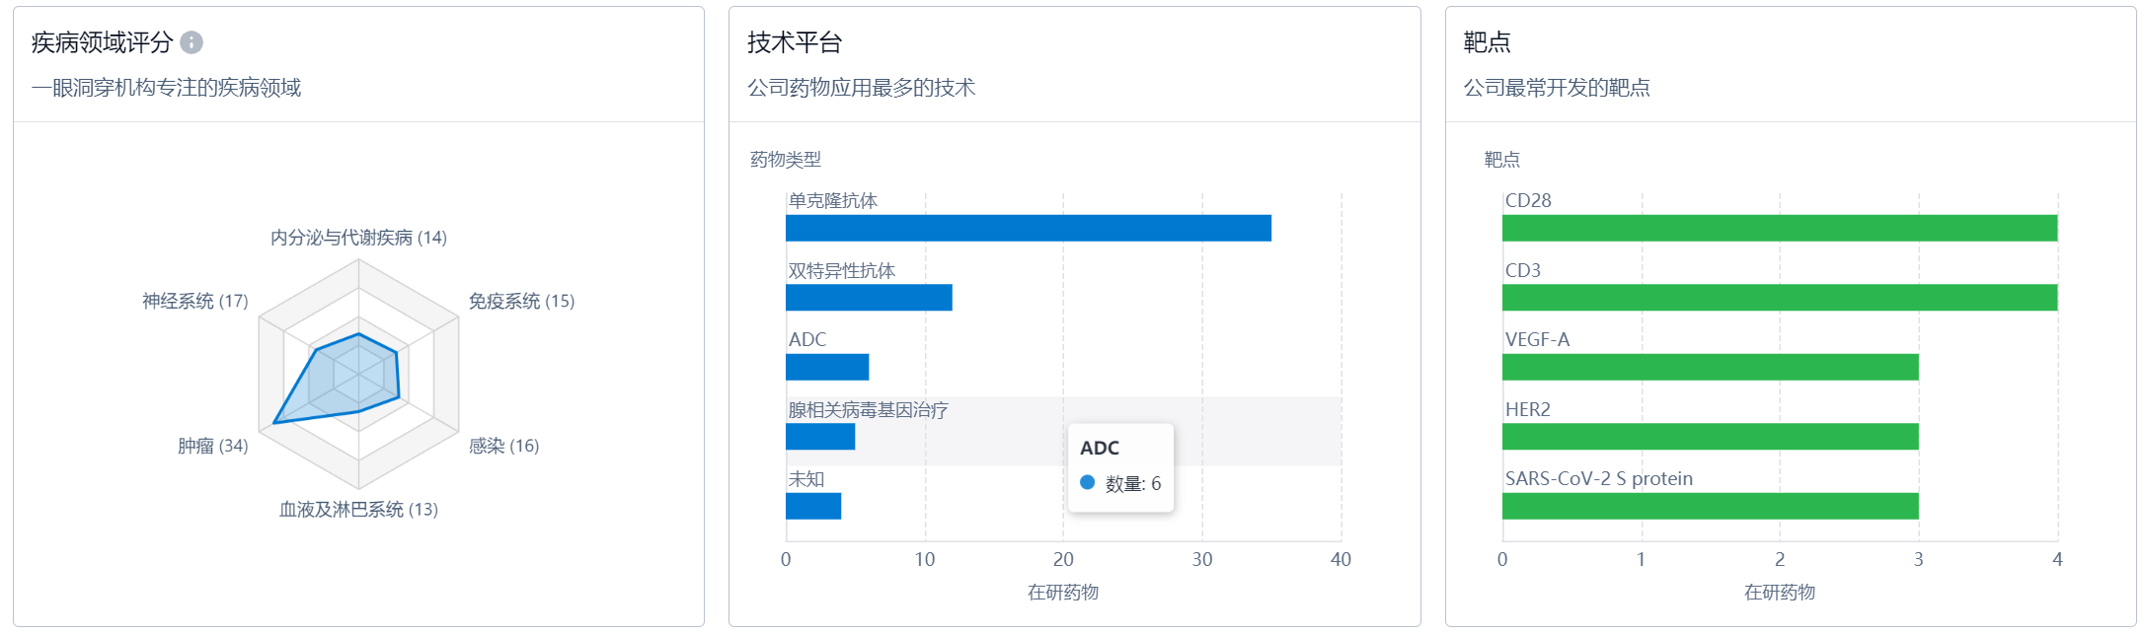Click the blue dot in ADC tooltip
This screenshot has height=635, width=2146.
point(1088,483)
